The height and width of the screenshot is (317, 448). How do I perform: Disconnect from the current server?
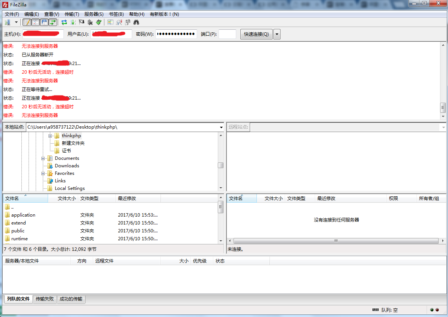[x=90, y=22]
